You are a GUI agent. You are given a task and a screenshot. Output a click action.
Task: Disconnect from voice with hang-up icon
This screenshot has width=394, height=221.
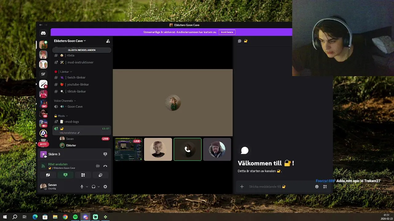(105, 166)
